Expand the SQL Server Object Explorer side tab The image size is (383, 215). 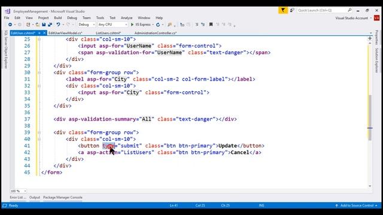[6, 49]
